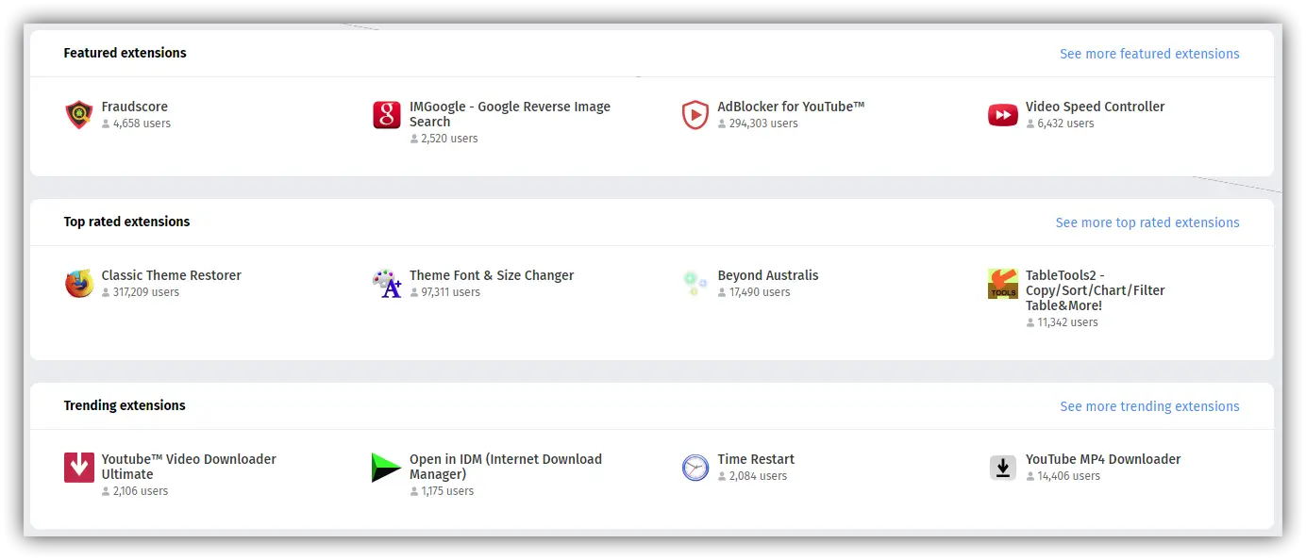Viewport: 1306px width, 560px height.
Task: Click the Classic Theme Restorer Firefox icon
Action: tap(79, 284)
